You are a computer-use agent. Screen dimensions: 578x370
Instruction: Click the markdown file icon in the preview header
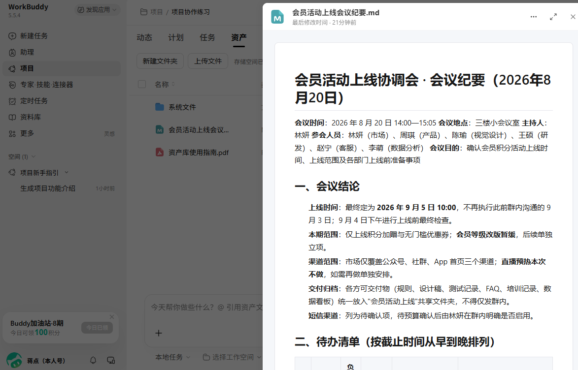point(277,17)
